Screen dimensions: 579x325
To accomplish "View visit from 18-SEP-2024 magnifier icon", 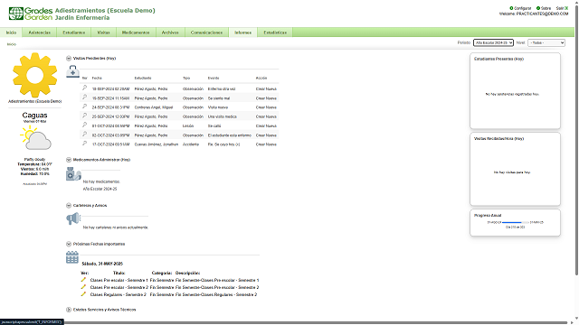I will tap(84, 88).
